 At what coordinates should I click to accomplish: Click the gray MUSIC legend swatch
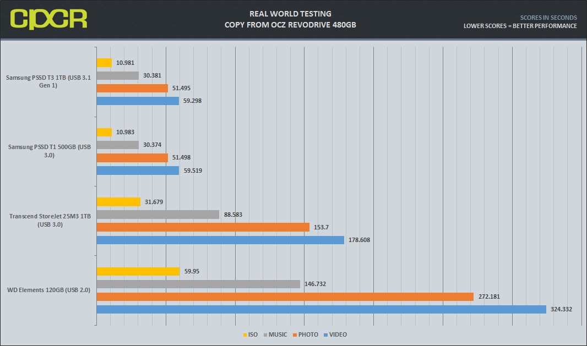tap(265, 335)
